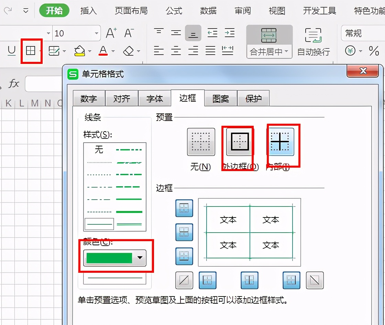Expand the eraser dropdown arrow
The width and height of the screenshot is (385, 325).
[x=139, y=51]
